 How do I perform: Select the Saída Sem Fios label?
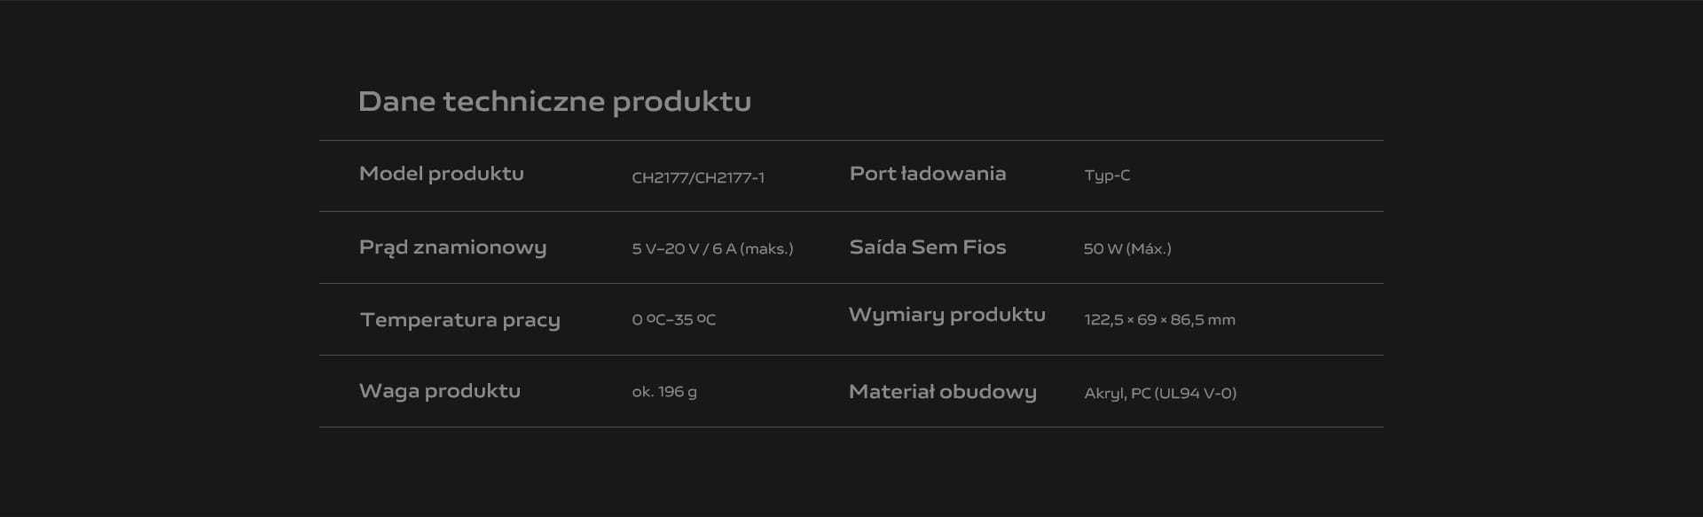pyautogui.click(x=928, y=247)
